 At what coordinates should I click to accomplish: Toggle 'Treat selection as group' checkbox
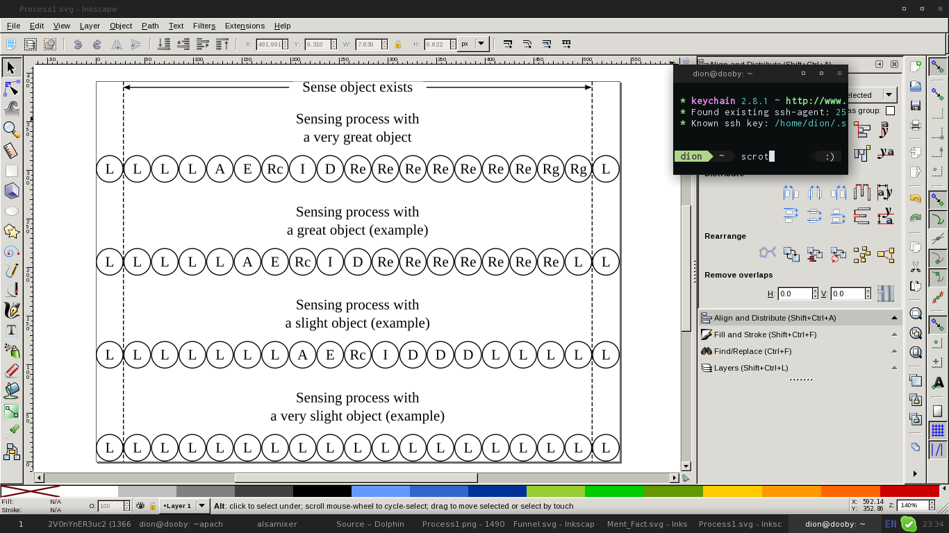pyautogui.click(x=890, y=111)
